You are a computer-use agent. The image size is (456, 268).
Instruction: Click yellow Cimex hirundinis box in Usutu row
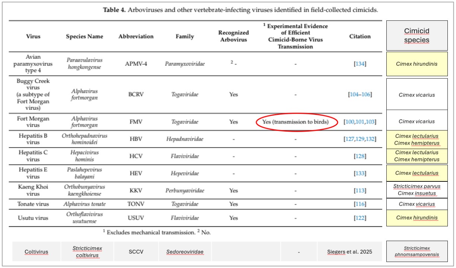[417, 218]
